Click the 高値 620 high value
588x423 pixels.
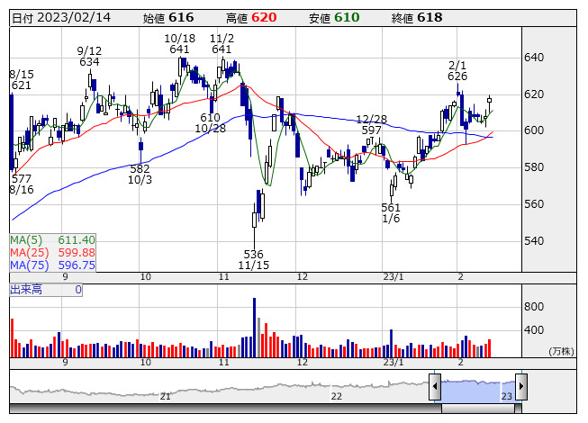(x=251, y=18)
